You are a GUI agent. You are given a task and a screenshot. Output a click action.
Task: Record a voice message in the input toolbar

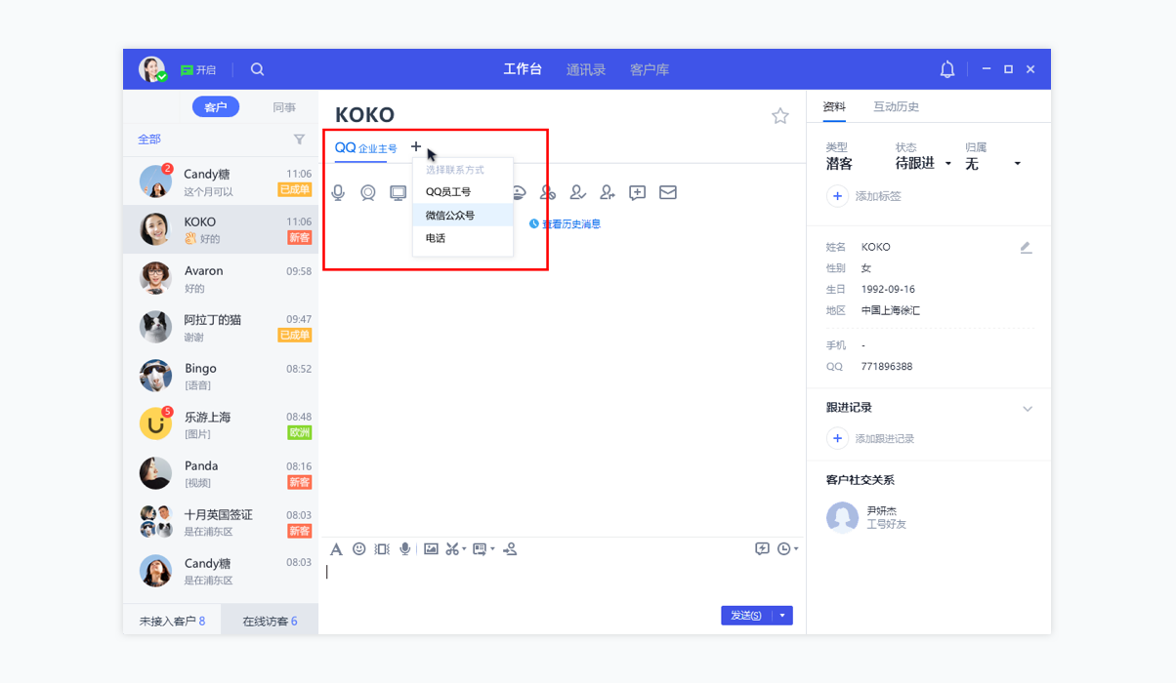(405, 549)
